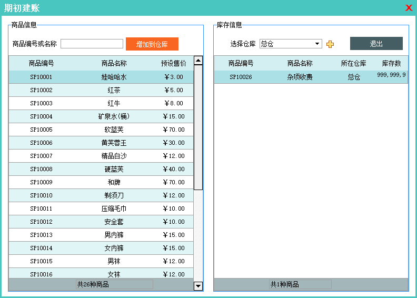417x298 pixels.
Task: Close the 期初建账 window with red X
Action: (x=409, y=8)
